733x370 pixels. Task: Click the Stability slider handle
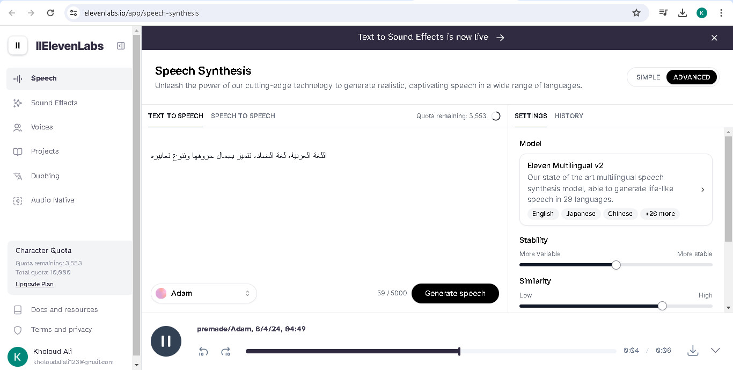coord(616,265)
